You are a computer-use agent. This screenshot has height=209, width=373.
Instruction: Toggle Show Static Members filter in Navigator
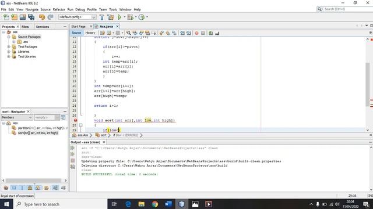(22, 188)
